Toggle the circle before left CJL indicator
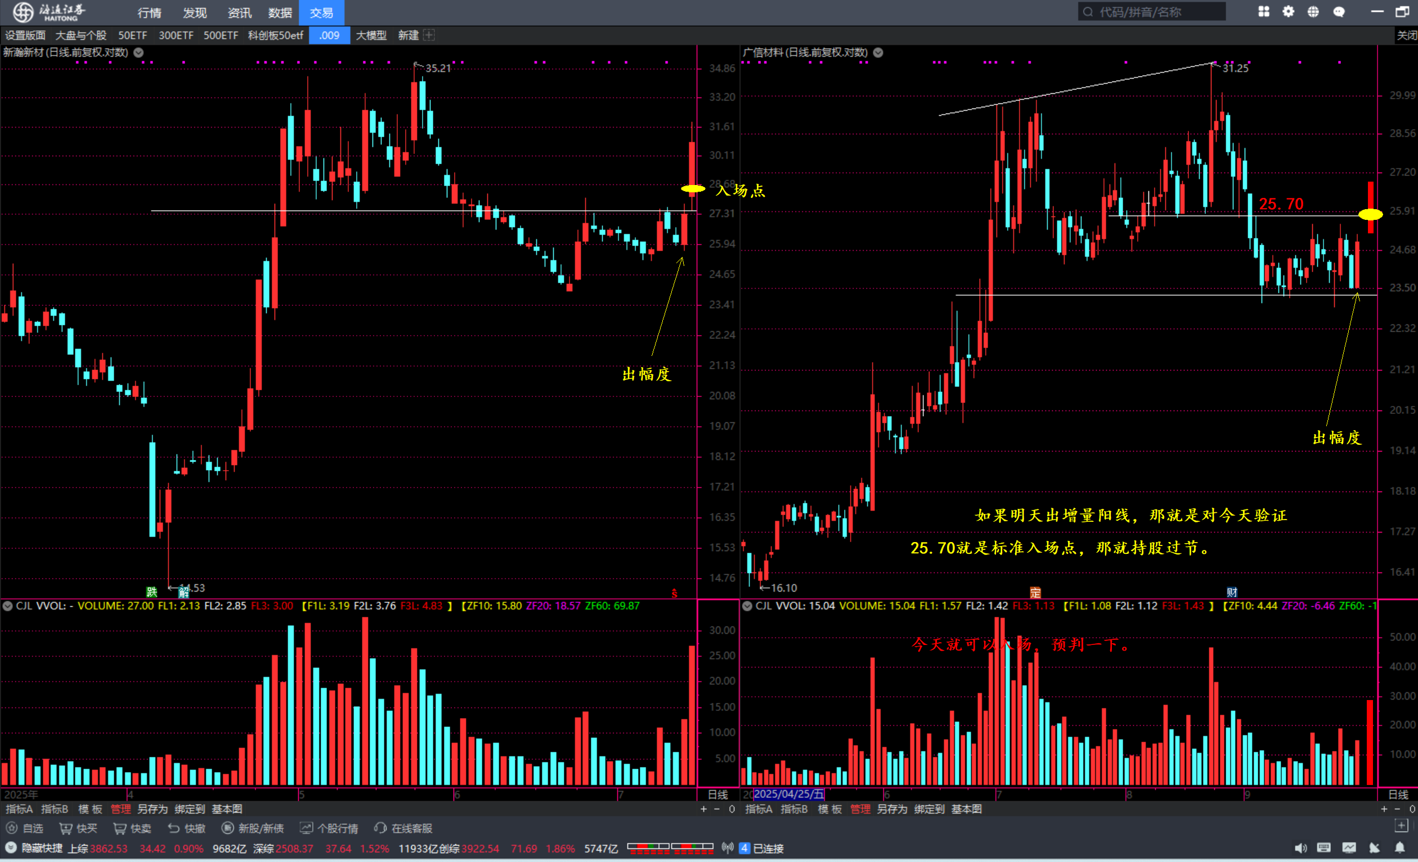The width and height of the screenshot is (1418, 862). [8, 606]
